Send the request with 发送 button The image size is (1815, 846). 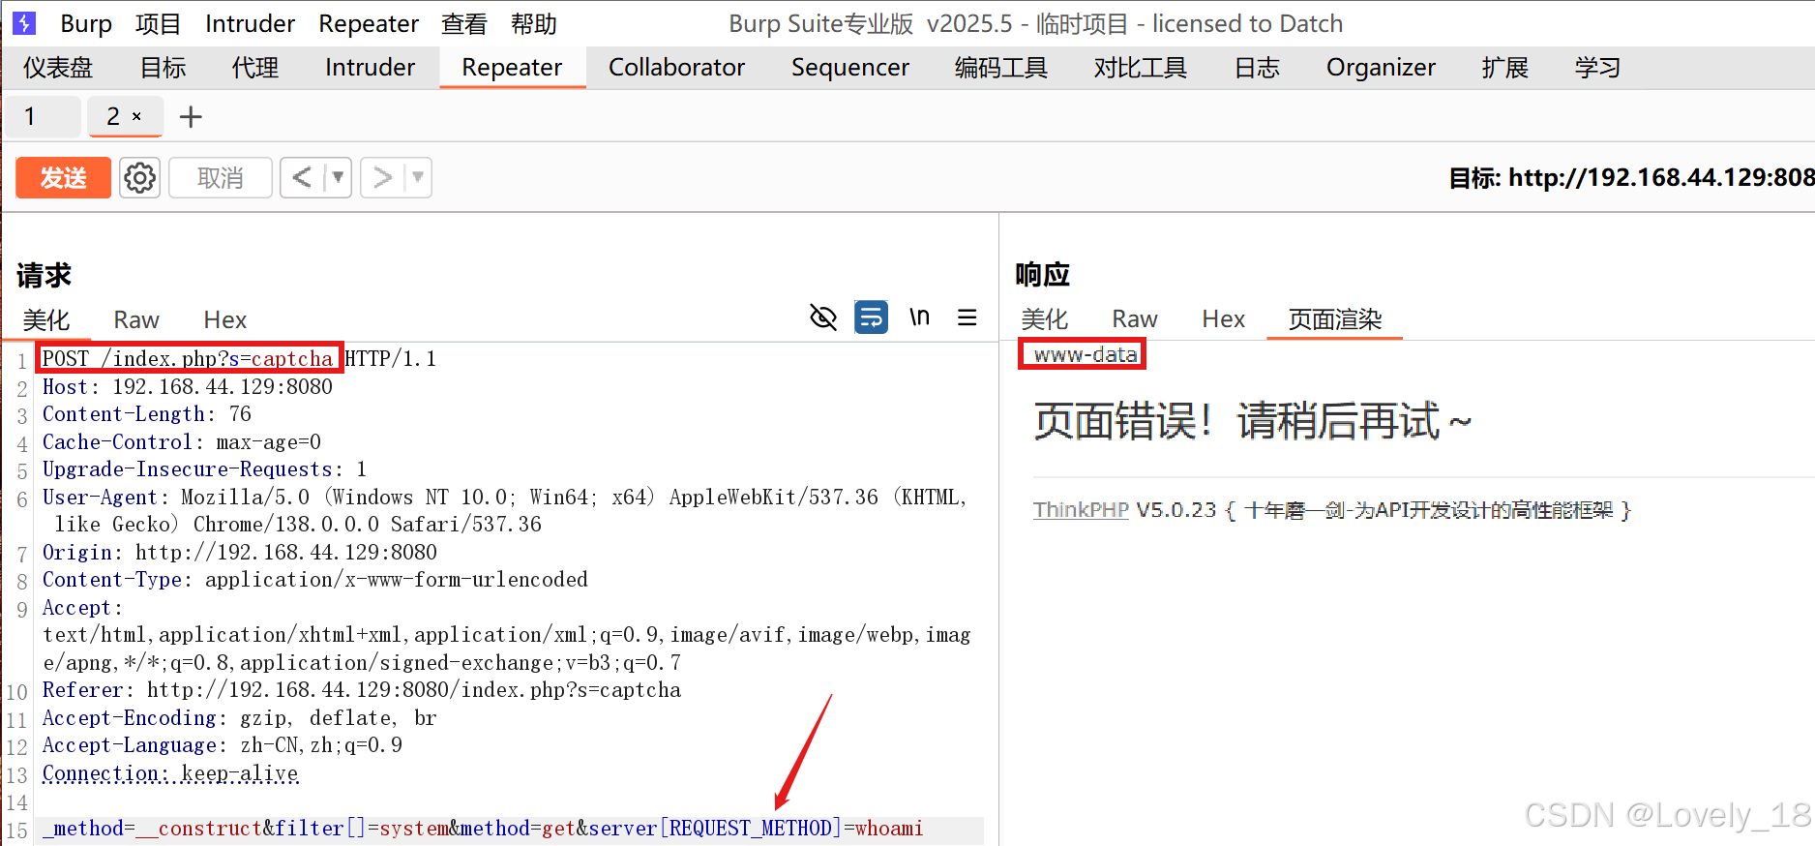63,178
